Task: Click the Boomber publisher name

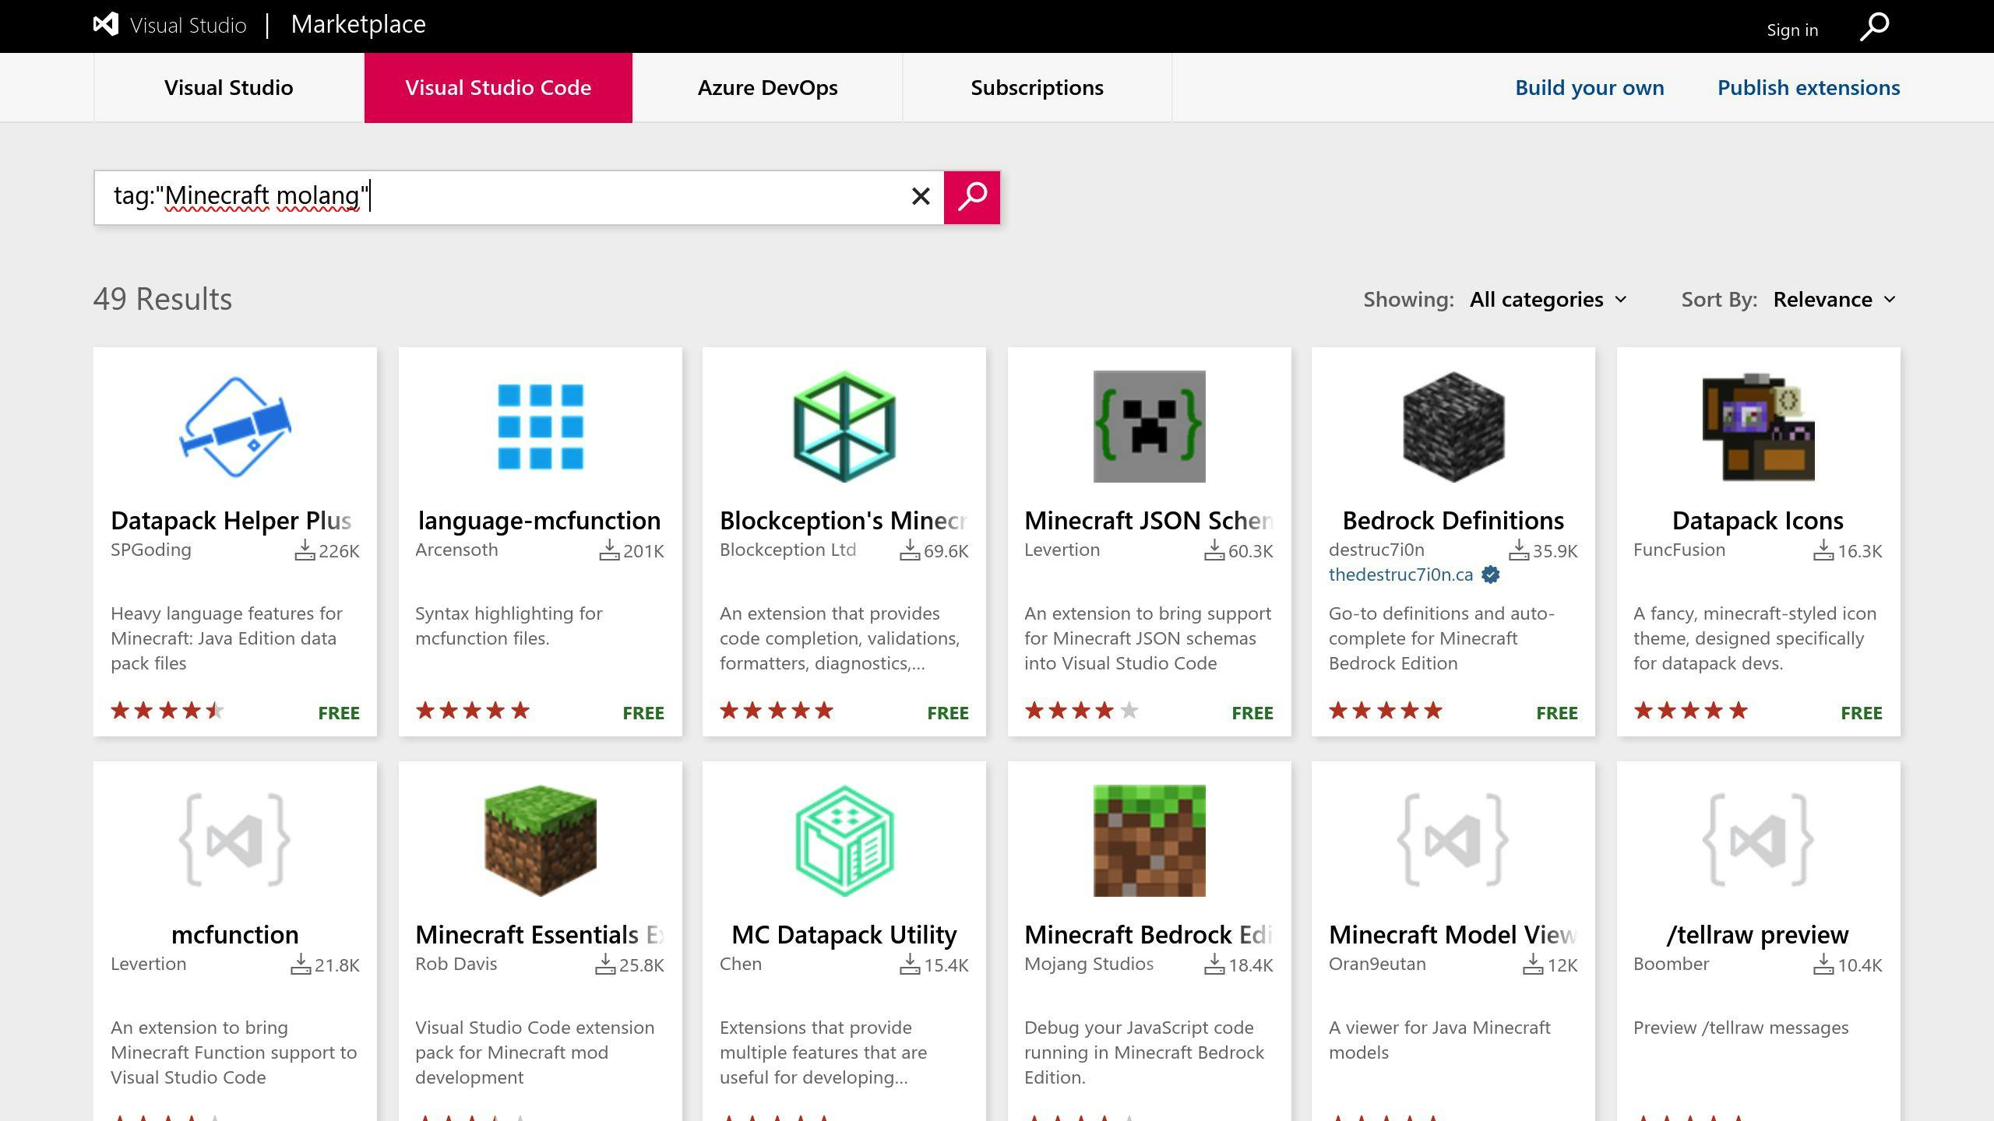Action: (x=1672, y=964)
